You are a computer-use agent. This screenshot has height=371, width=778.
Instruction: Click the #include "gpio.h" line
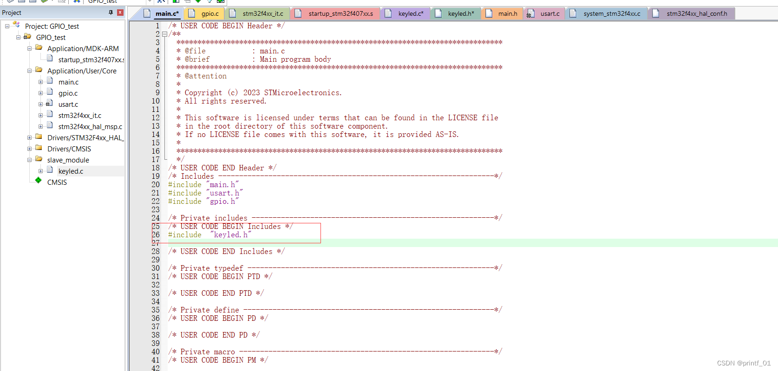203,202
